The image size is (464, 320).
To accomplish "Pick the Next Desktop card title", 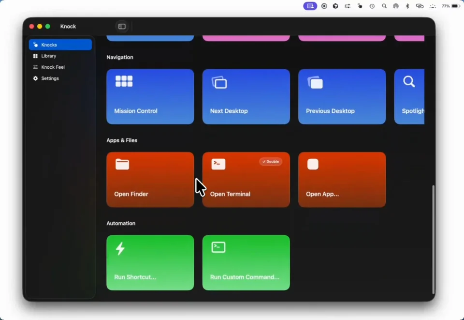I will [x=229, y=111].
